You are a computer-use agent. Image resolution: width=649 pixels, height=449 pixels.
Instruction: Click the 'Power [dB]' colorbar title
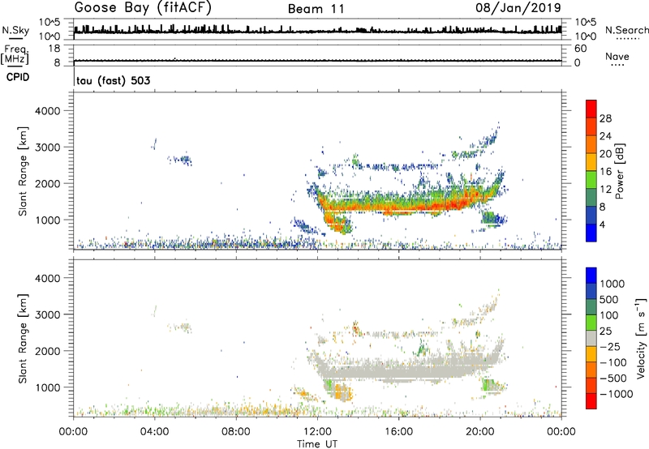pos(620,171)
